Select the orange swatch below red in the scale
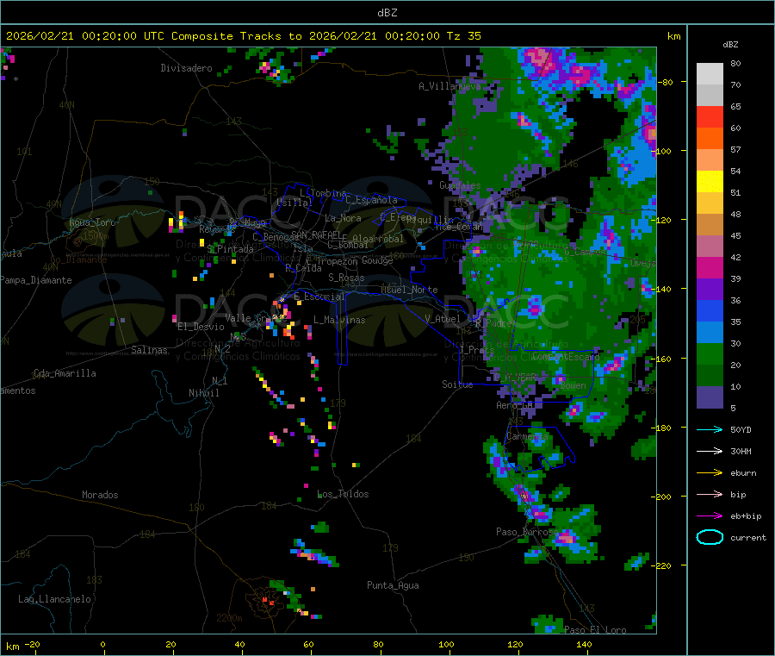The width and height of the screenshot is (775, 656). click(x=710, y=139)
